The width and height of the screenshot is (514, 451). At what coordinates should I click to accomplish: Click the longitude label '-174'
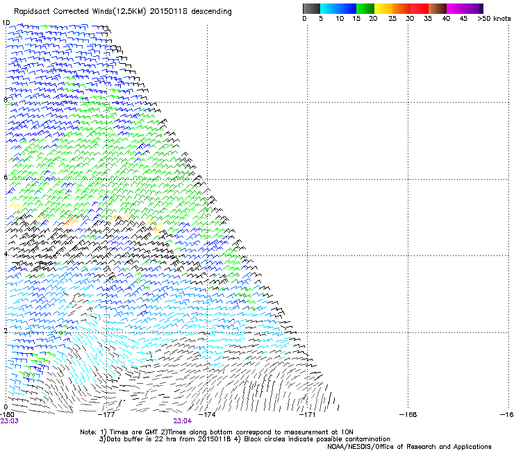(207, 415)
